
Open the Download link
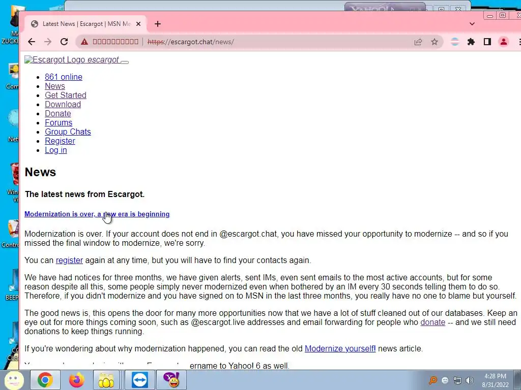(63, 105)
